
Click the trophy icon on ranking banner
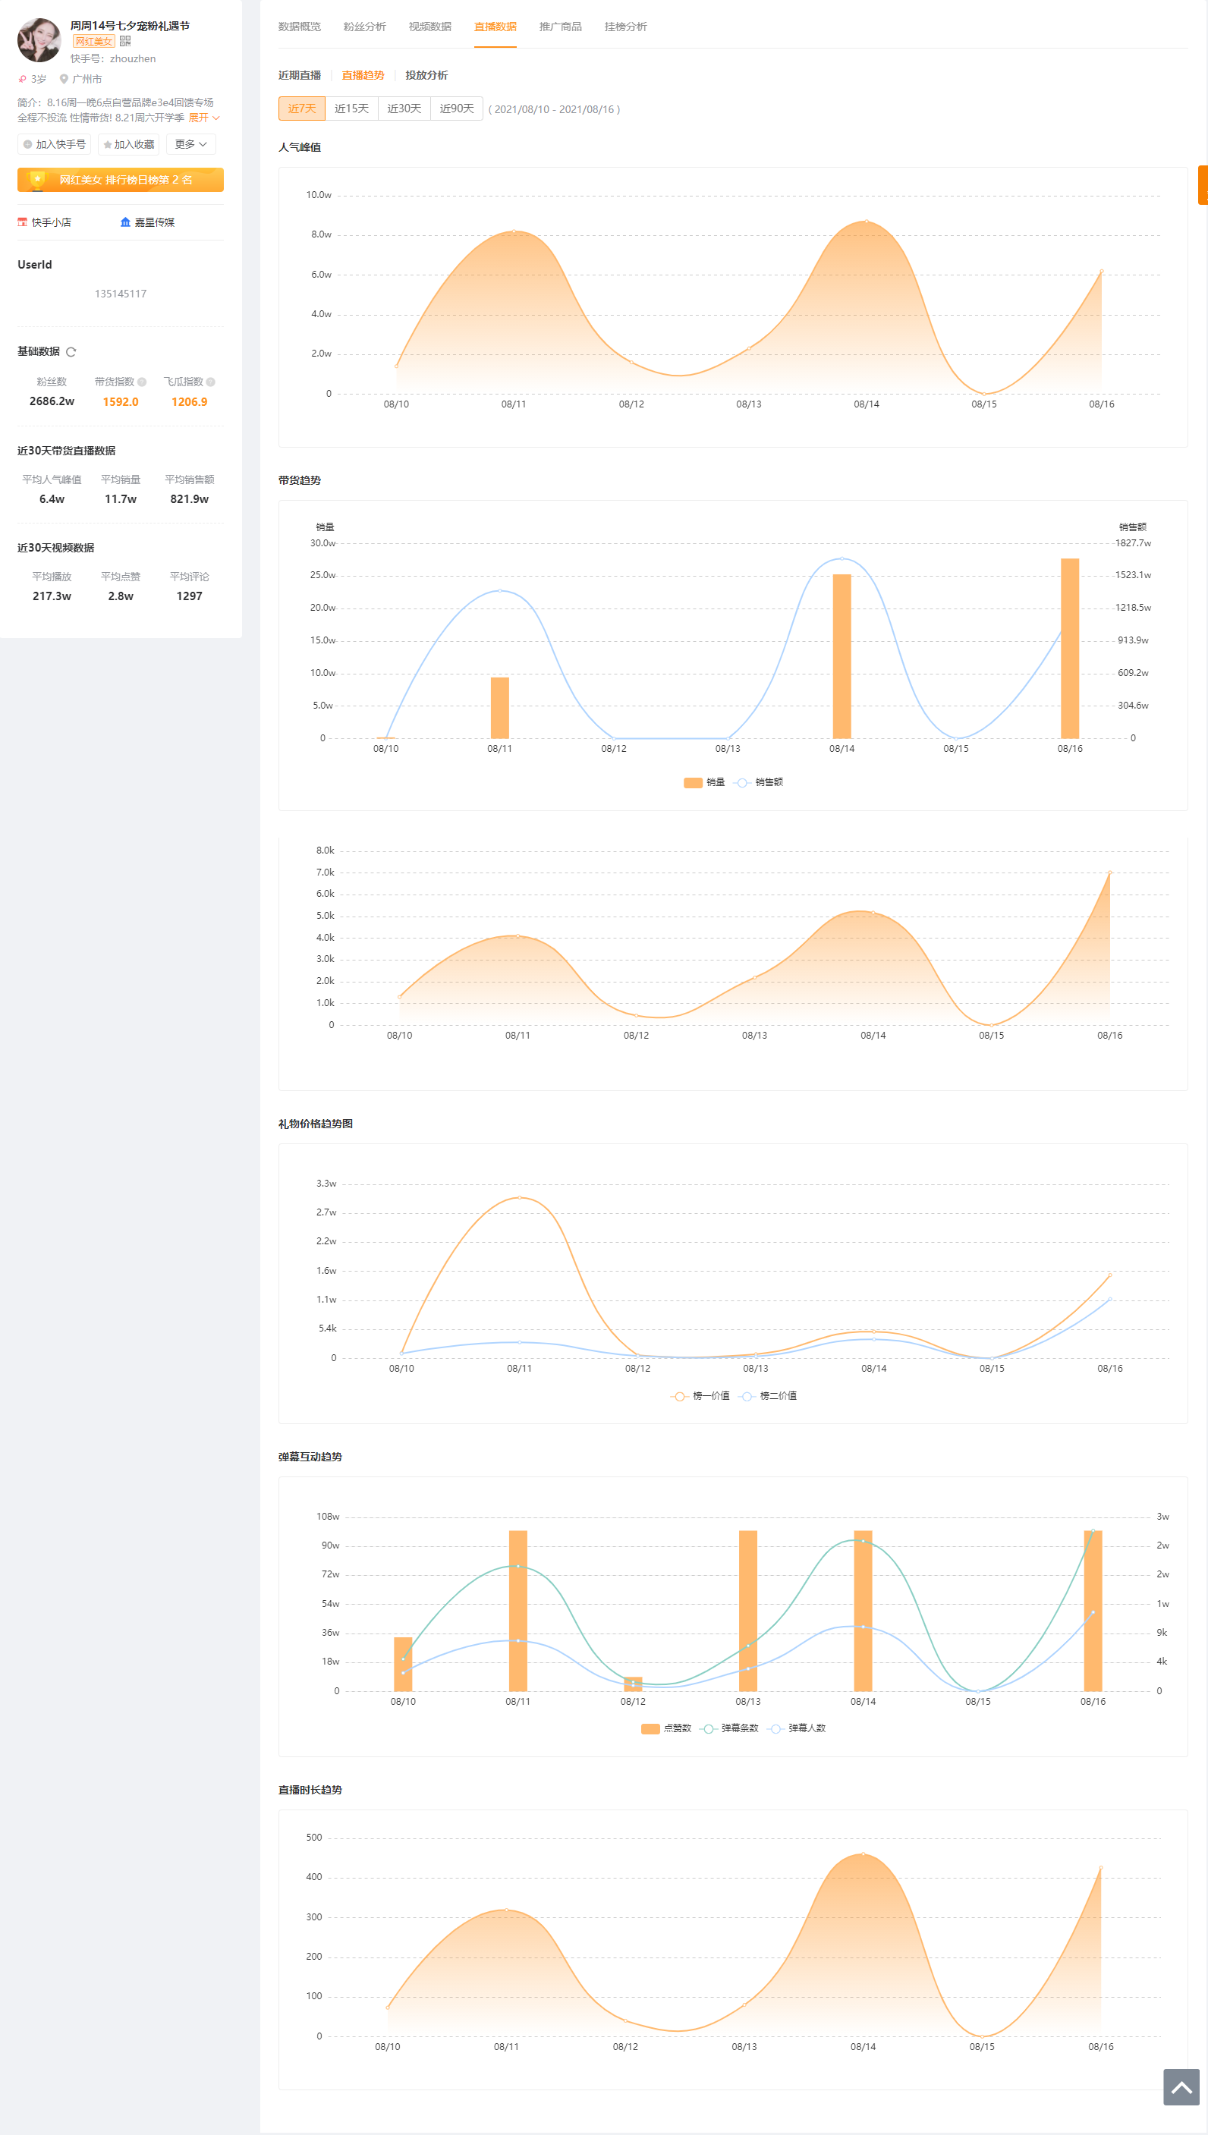pos(37,180)
